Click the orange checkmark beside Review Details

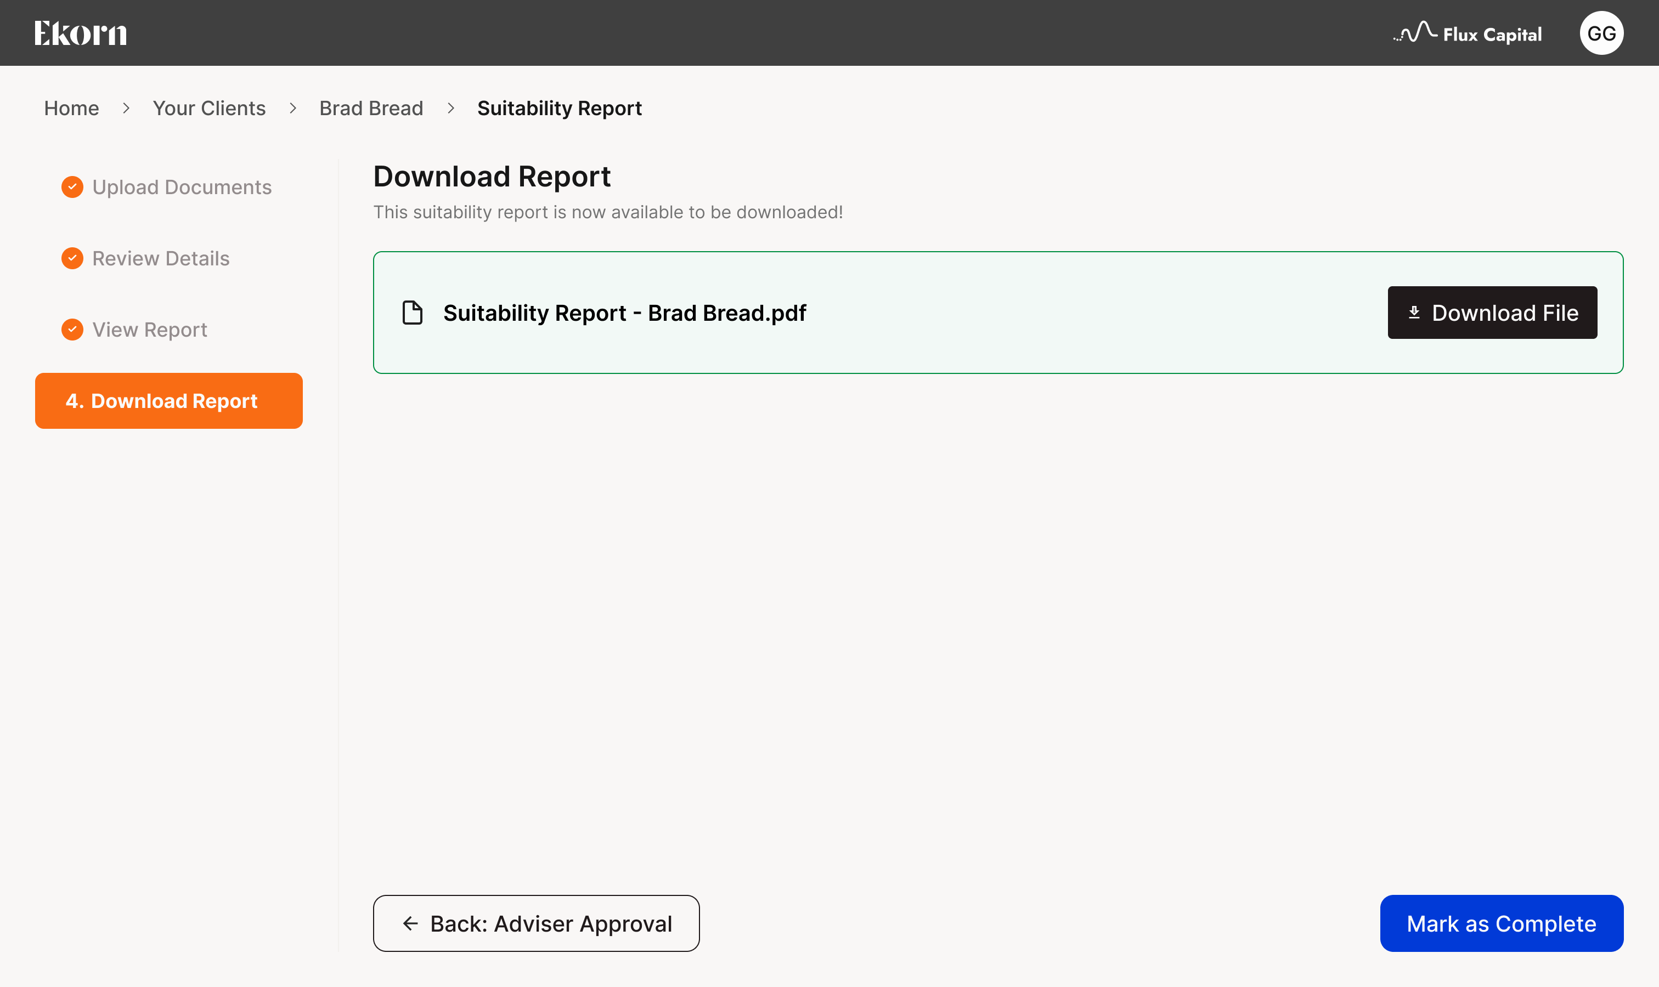pos(72,258)
